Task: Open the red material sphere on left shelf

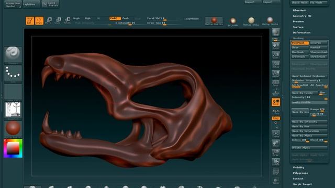Action: point(13,130)
